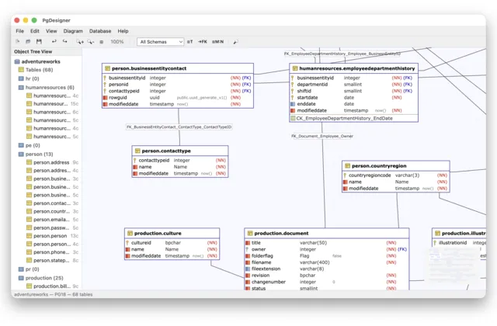
Task: Click the key/search icon at toolbar end
Action: 235,42
